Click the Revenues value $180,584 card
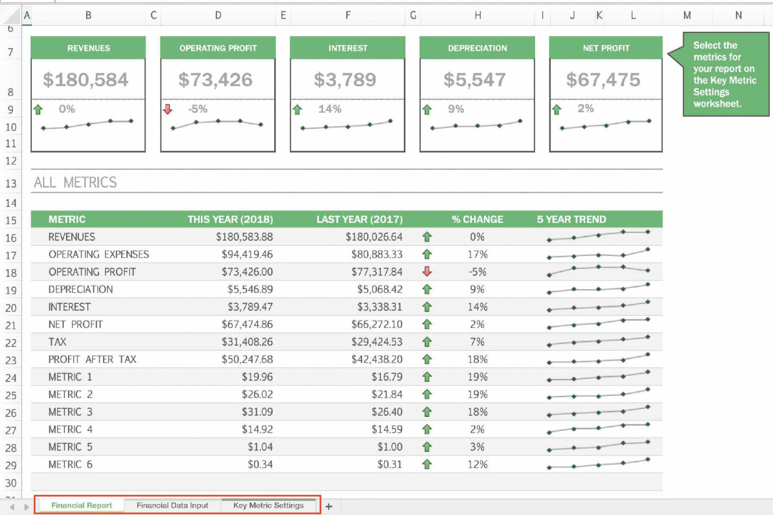The image size is (773, 515). tap(86, 80)
